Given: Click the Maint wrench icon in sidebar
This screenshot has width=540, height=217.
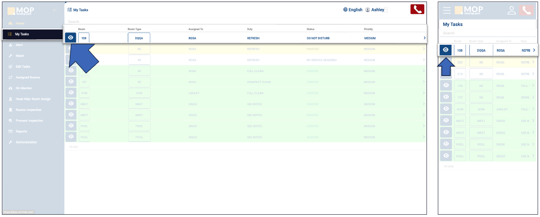Looking at the screenshot, I should [x=11, y=56].
